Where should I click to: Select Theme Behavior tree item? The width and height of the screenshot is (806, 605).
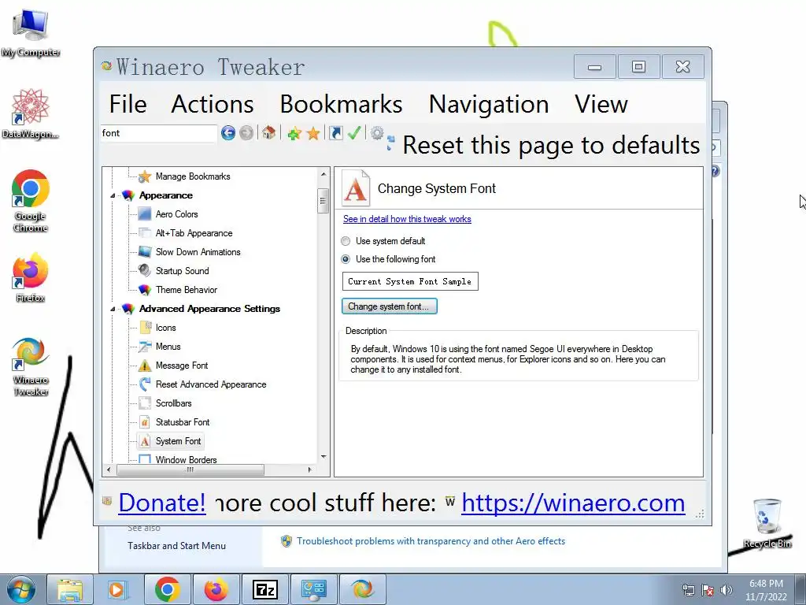[x=186, y=290]
